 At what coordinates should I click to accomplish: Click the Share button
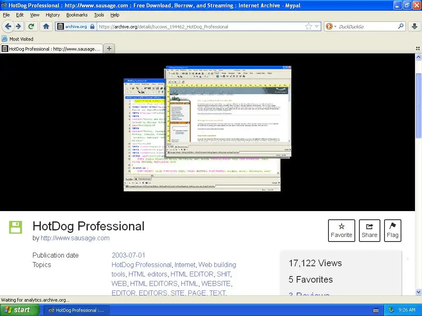pyautogui.click(x=369, y=230)
